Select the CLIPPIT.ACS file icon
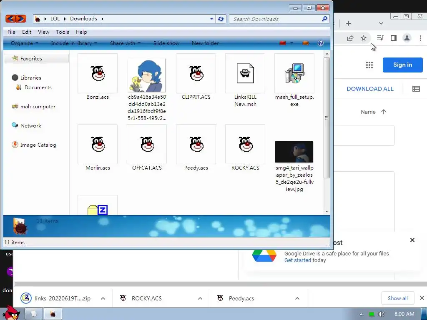427x320 pixels. tap(196, 73)
